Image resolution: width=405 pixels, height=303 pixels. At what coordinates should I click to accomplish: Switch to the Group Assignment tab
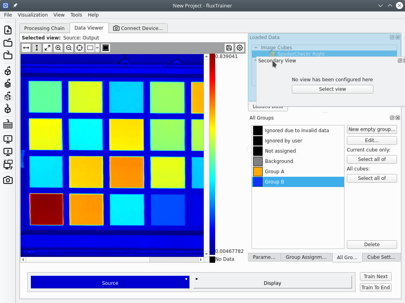pyautogui.click(x=306, y=257)
